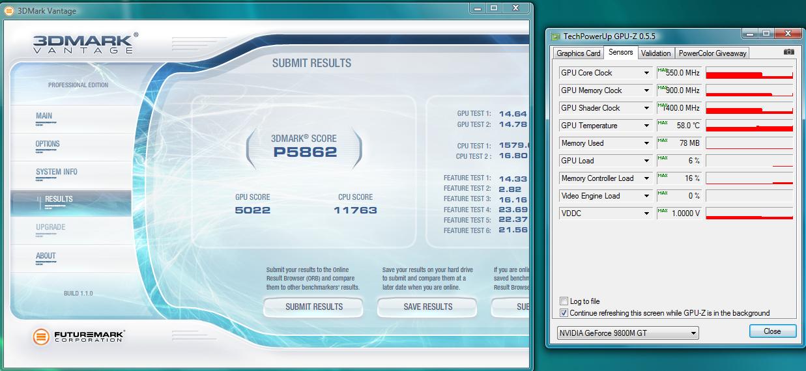This screenshot has width=806, height=371.
Task: Click the VDDC history graph
Action: (x=749, y=213)
